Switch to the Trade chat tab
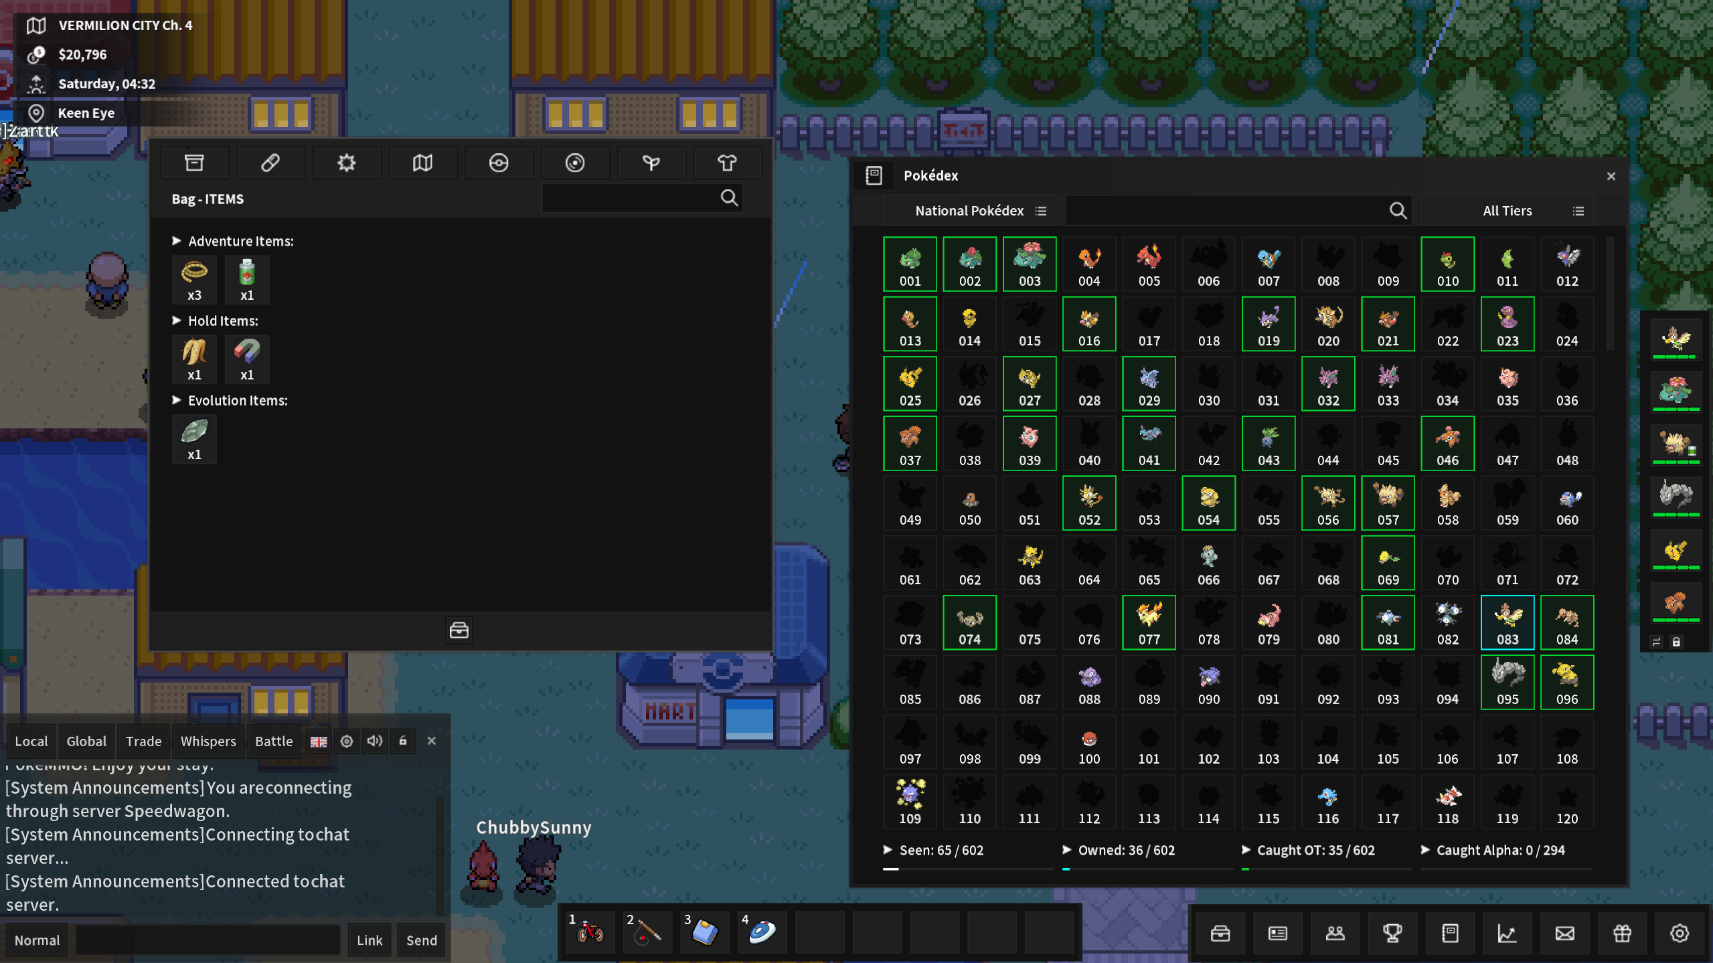Image resolution: width=1713 pixels, height=963 pixels. tap(144, 741)
